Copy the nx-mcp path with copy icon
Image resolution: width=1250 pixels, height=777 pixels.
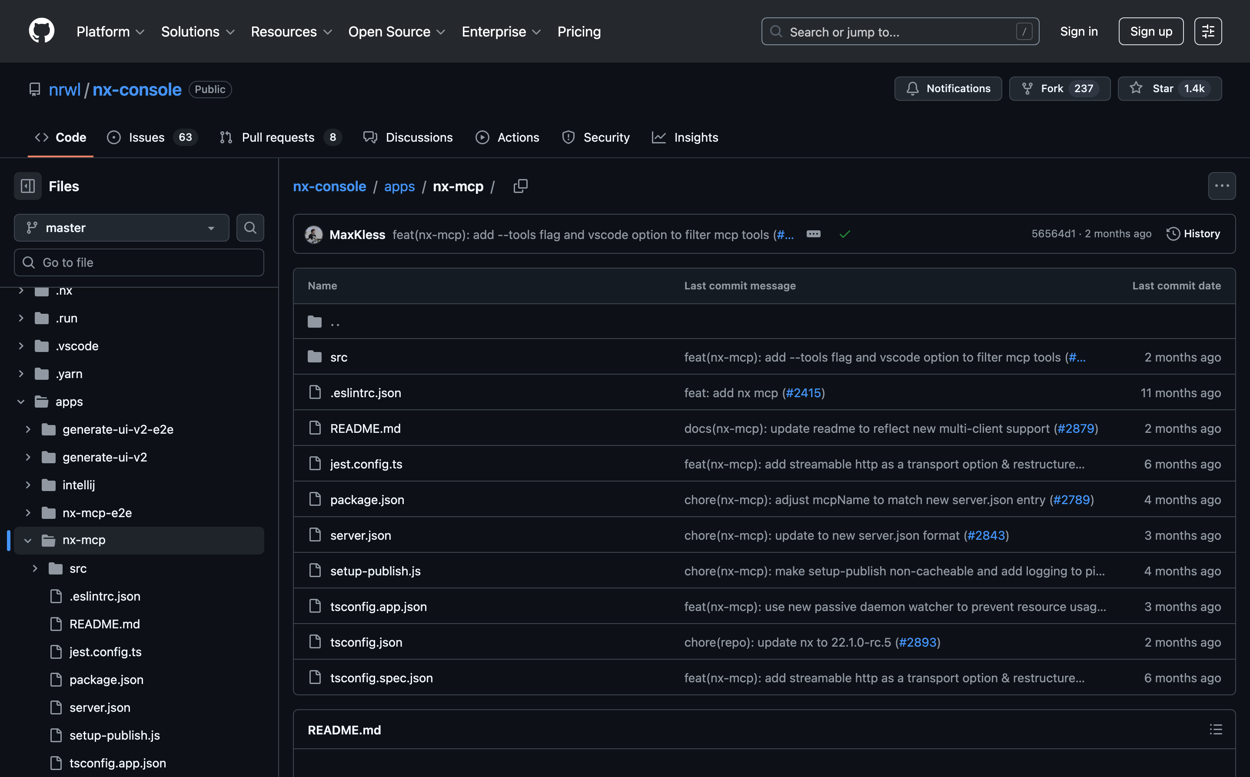[520, 186]
